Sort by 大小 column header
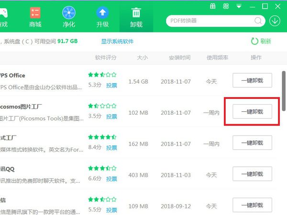The height and width of the screenshot is (215, 287). [x=142, y=58]
